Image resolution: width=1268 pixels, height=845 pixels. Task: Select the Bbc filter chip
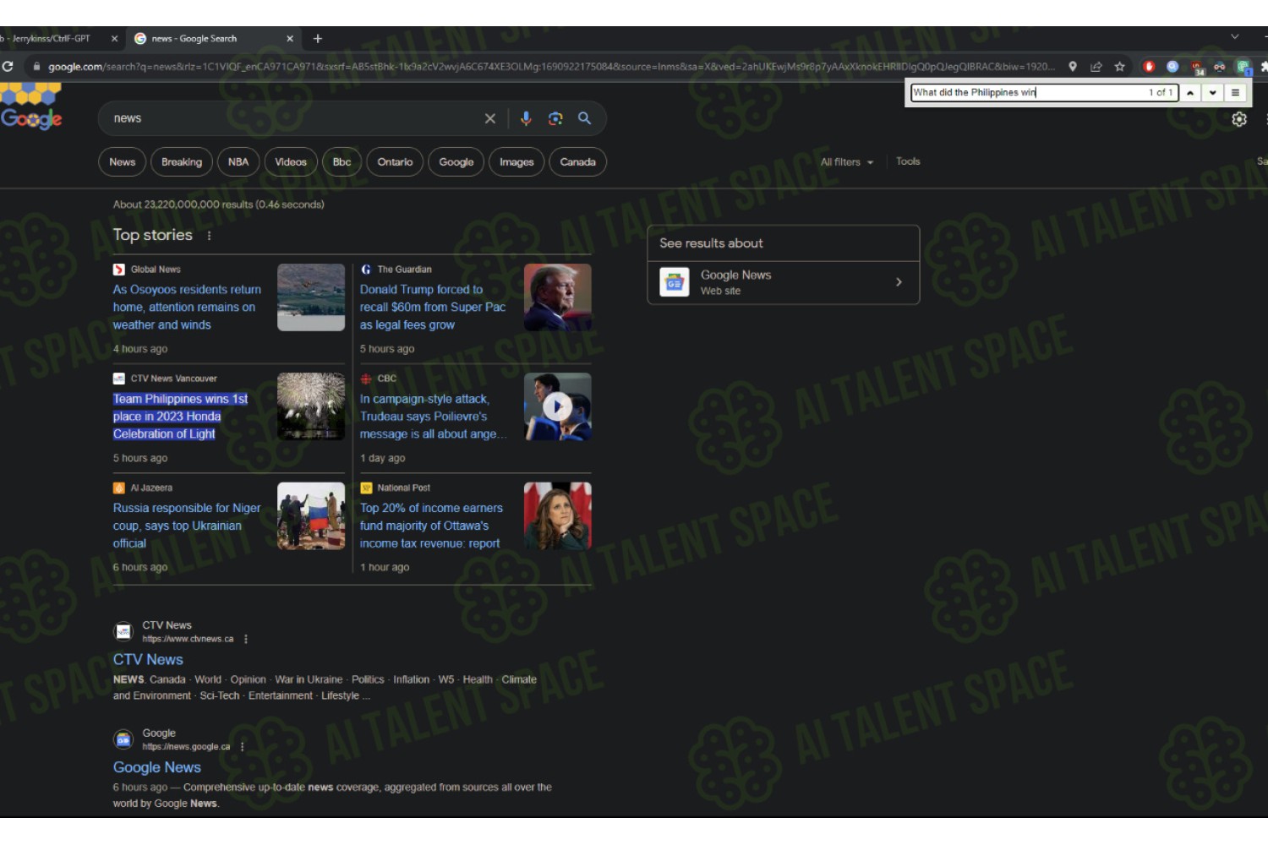click(342, 162)
